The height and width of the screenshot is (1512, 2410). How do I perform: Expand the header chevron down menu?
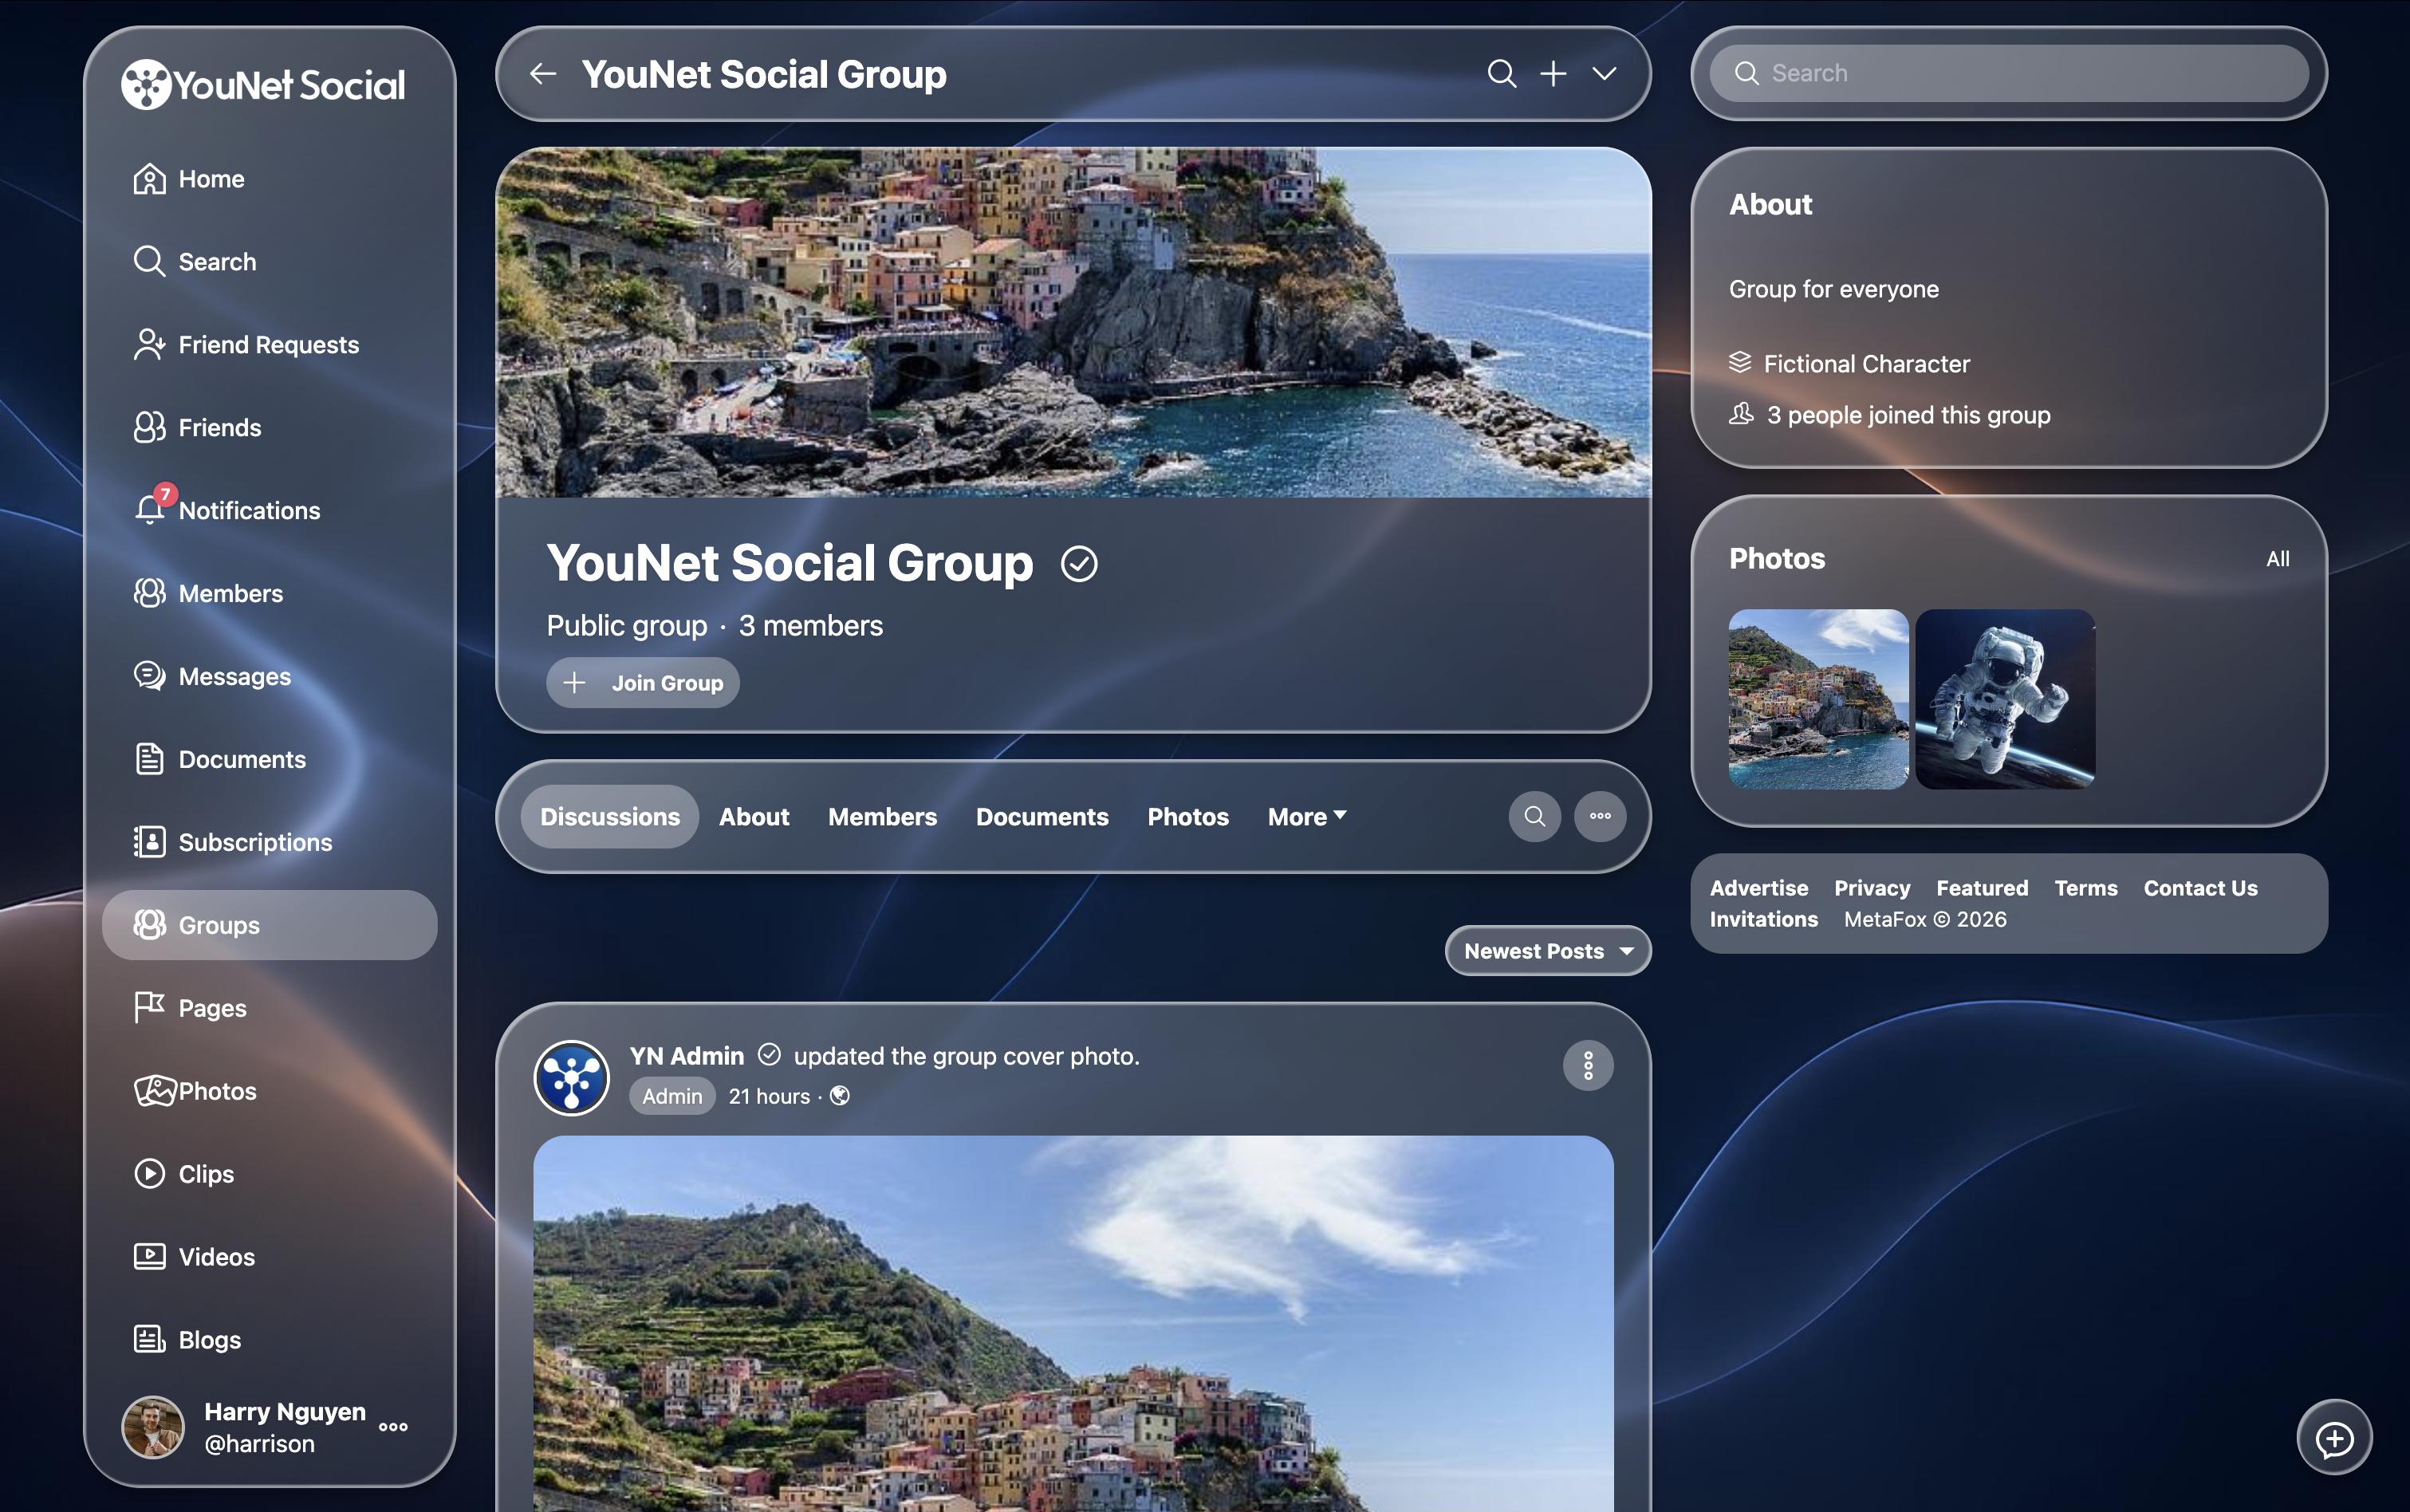[x=1604, y=74]
